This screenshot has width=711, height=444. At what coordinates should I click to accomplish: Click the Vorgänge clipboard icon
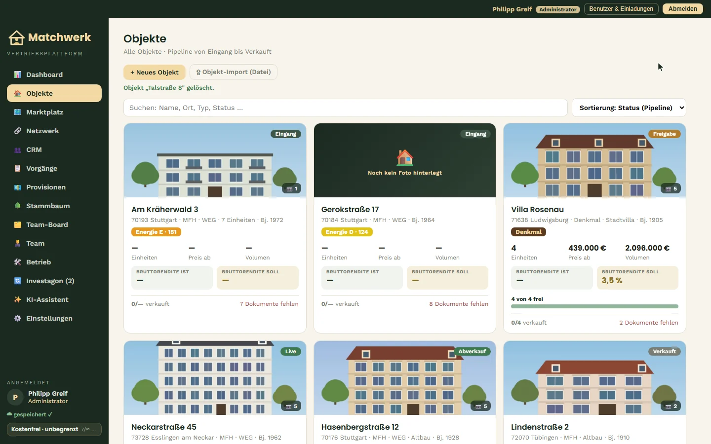[x=18, y=168]
